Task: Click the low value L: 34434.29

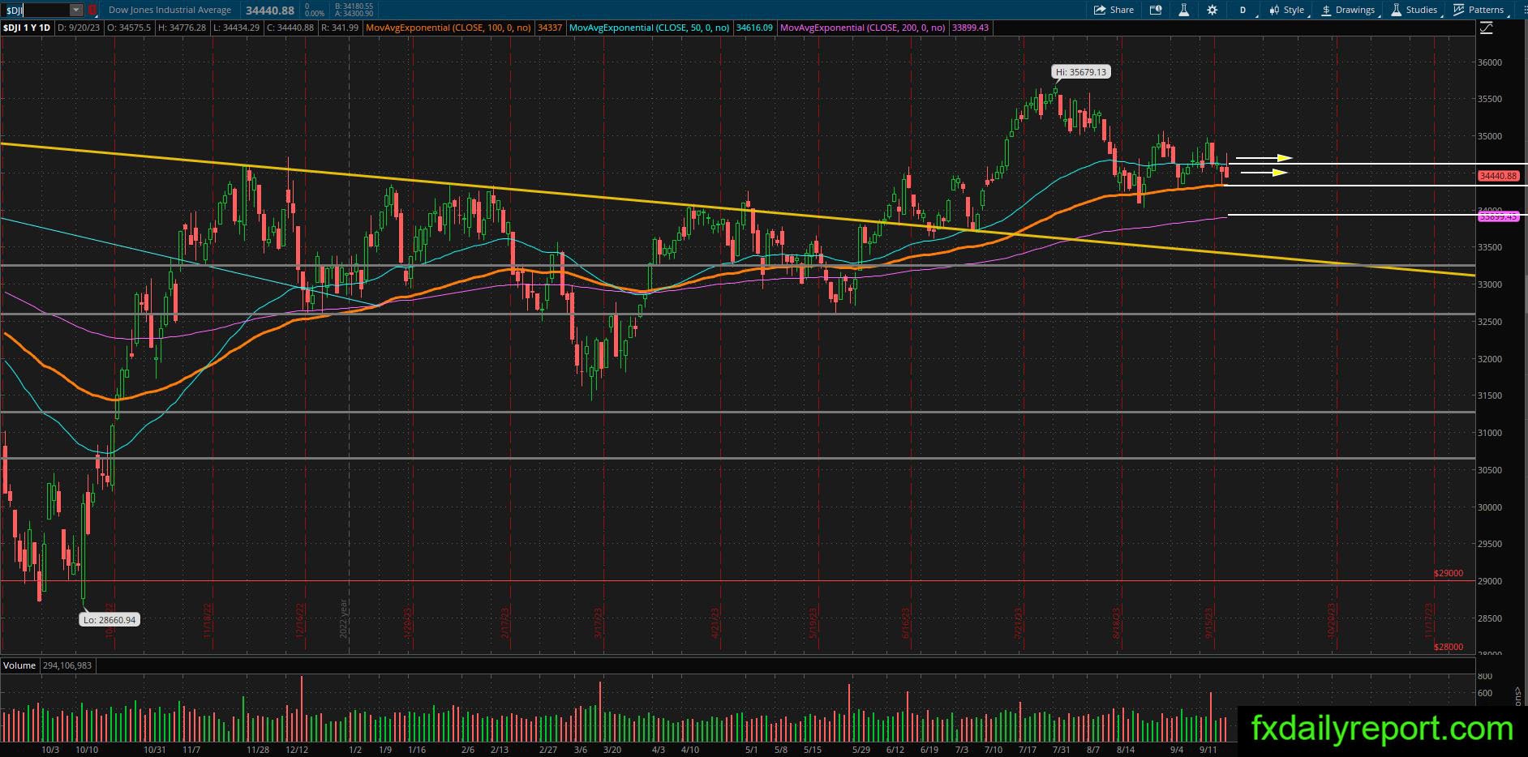Action: tap(236, 28)
